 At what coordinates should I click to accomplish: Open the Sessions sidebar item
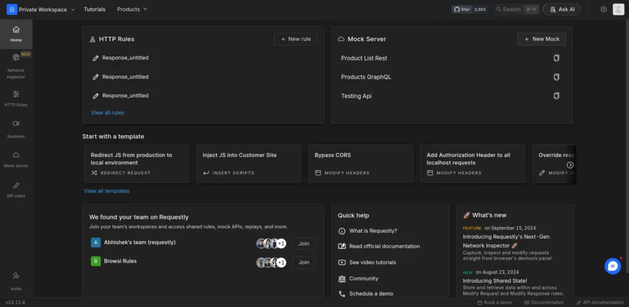point(16,129)
